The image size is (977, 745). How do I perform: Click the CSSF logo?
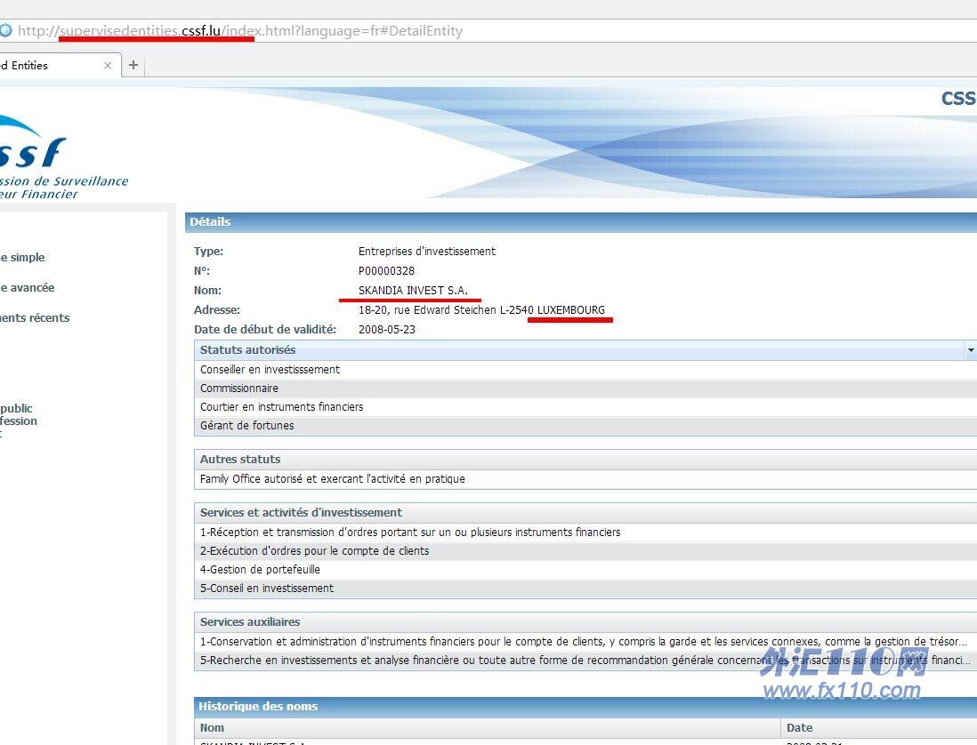click(x=62, y=158)
